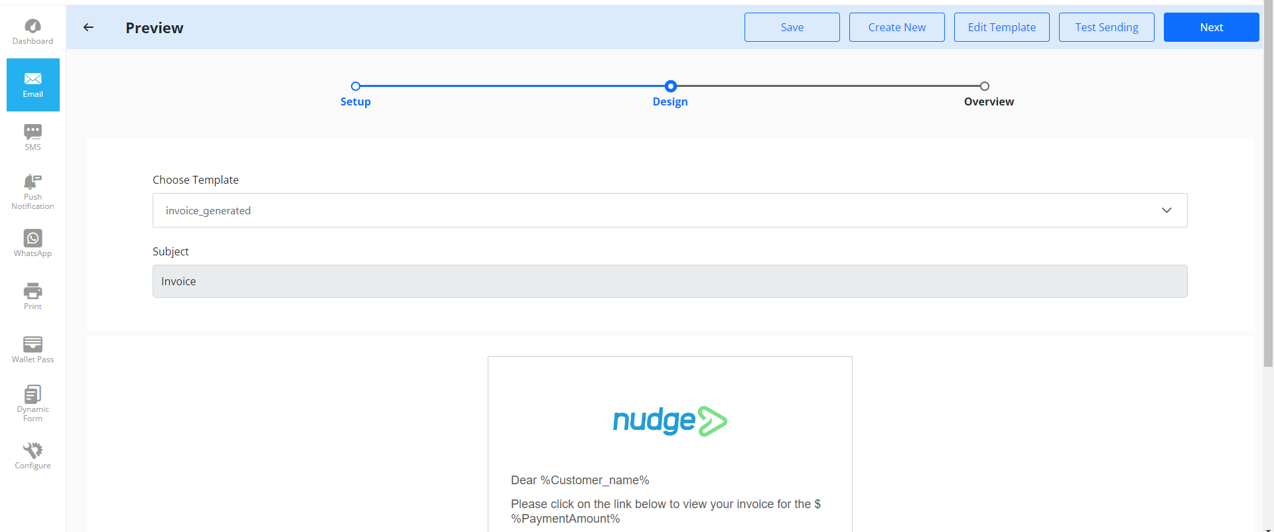Image resolution: width=1274 pixels, height=532 pixels.
Task: Click the Save button
Action: pyautogui.click(x=792, y=27)
